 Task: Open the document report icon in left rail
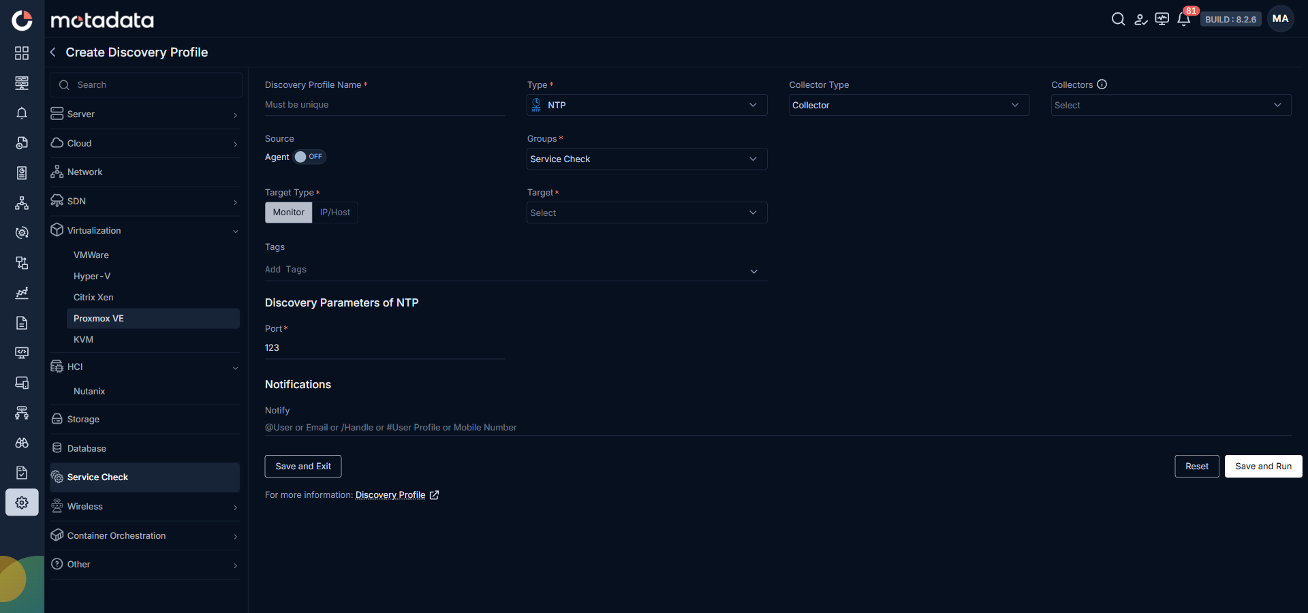[22, 323]
